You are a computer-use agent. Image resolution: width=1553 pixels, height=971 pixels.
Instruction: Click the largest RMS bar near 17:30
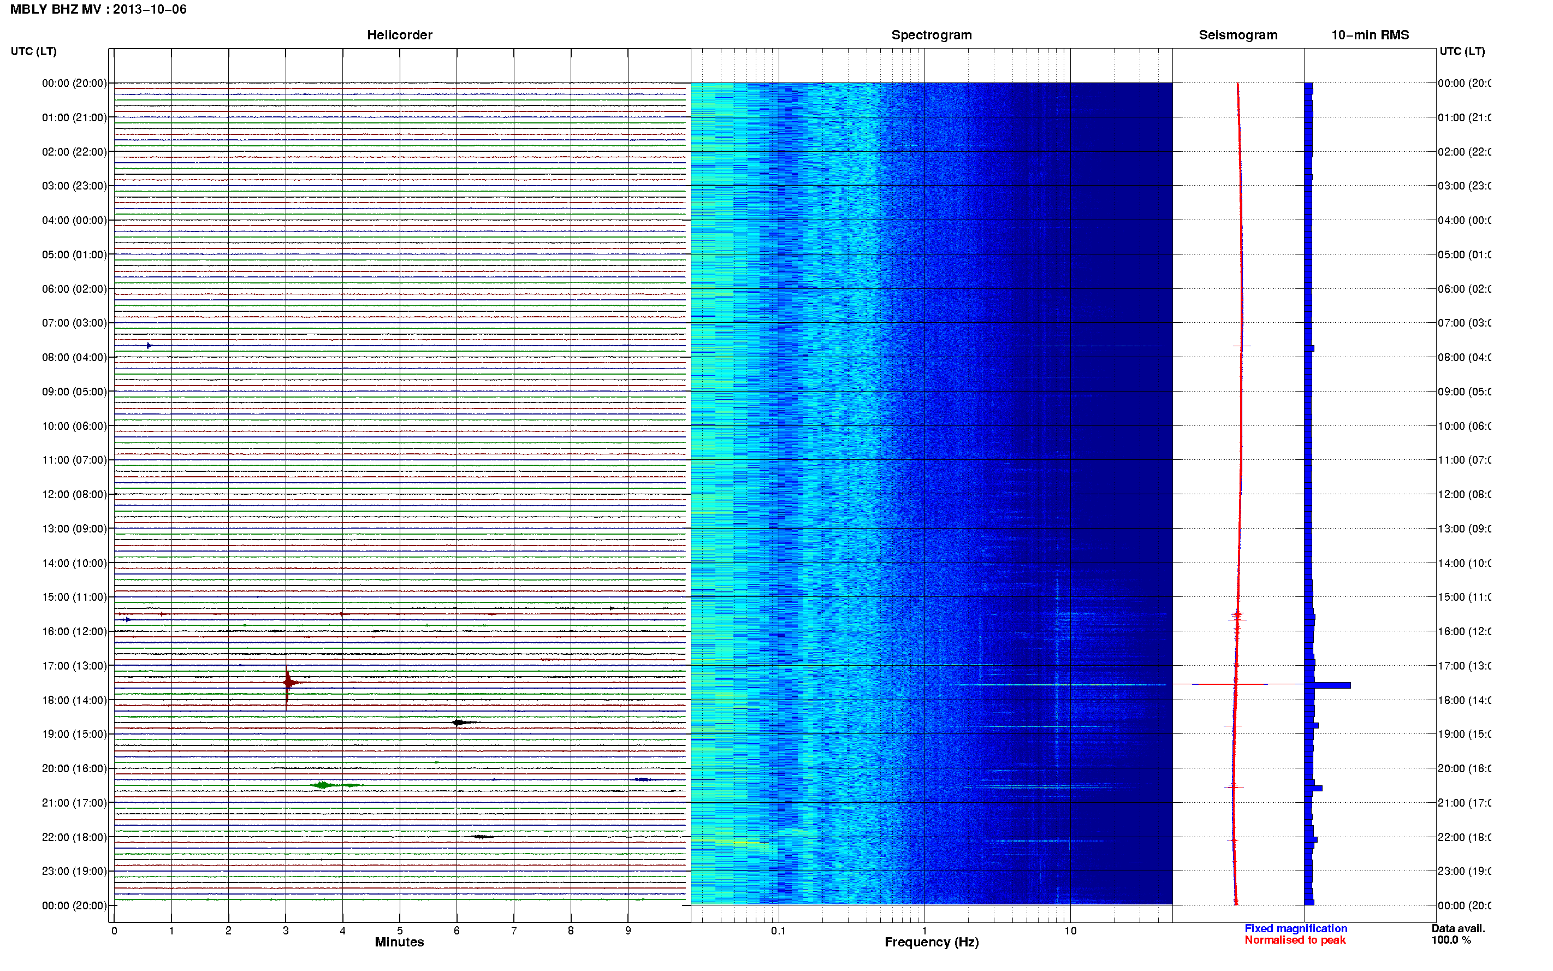point(1327,685)
